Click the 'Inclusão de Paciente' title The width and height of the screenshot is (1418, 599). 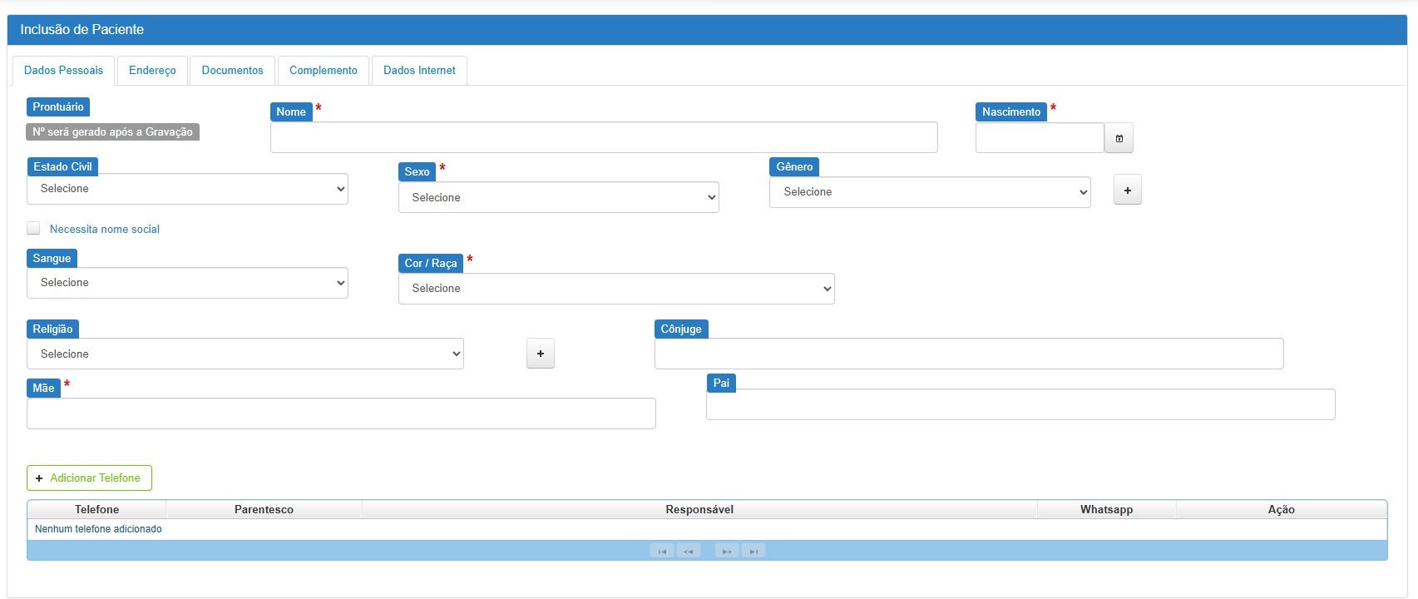coord(82,30)
